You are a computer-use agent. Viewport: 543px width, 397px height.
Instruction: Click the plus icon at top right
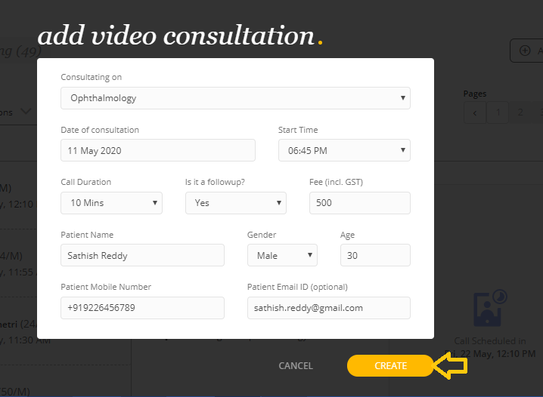tap(525, 51)
